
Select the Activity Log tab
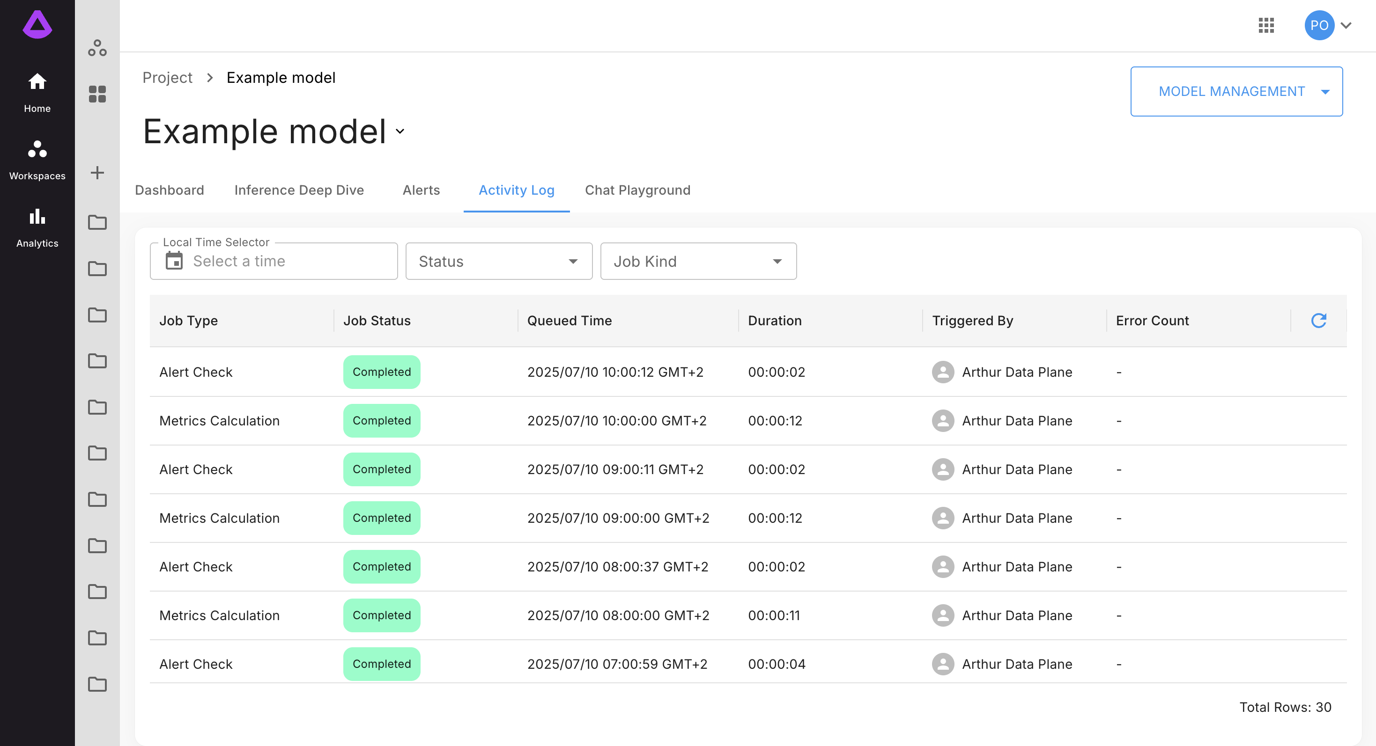coord(517,190)
